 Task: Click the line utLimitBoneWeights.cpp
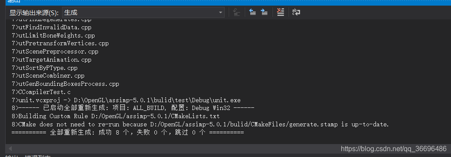click(53, 36)
